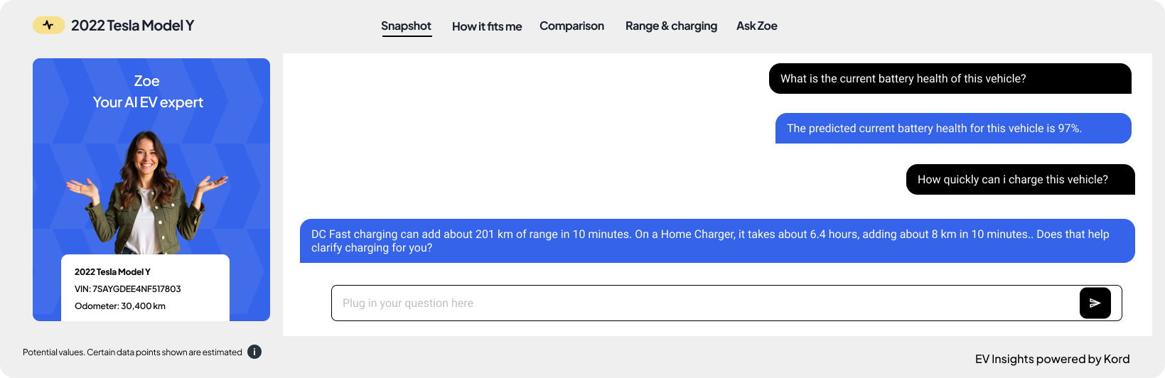Click the DC Fast charging answer bubble
The height and width of the screenshot is (378, 1165).
716,241
